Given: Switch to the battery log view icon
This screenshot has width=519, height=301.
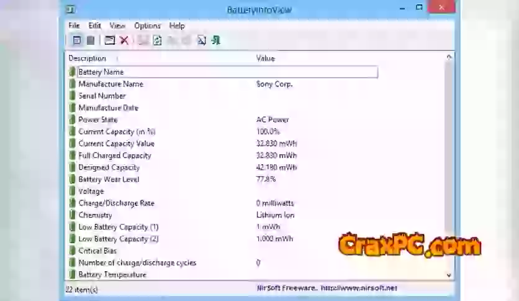Looking at the screenshot, I should (91, 40).
